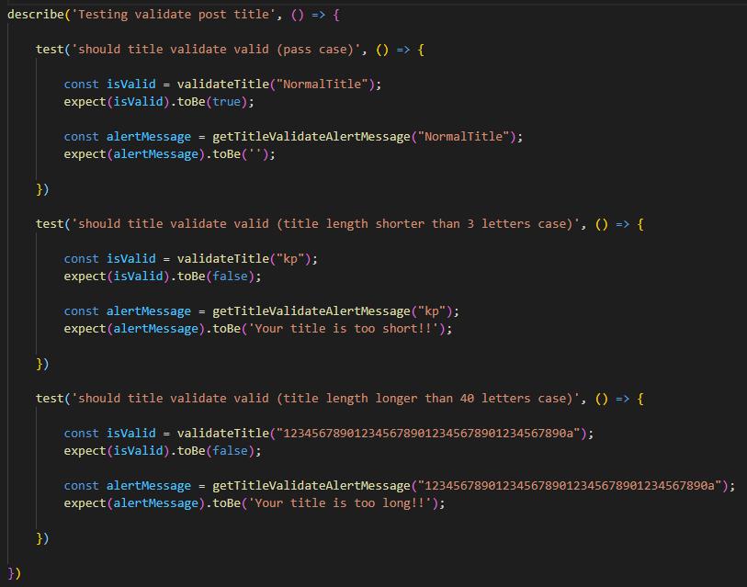Screen dimensions: 747x587
Task: Click the "NormalTitle" argument inside validateTitle call
Action: [323, 84]
